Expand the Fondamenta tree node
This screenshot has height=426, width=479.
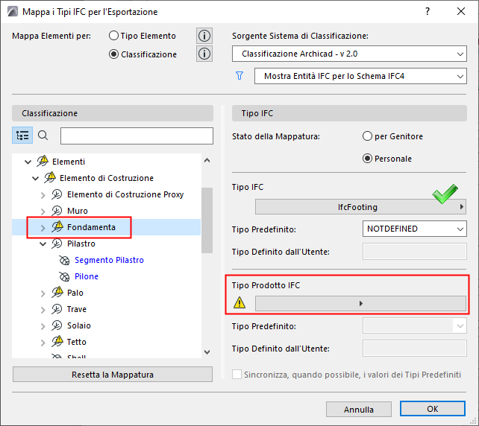(x=43, y=227)
